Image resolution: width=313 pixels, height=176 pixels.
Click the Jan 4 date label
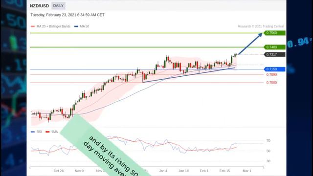[163, 171]
